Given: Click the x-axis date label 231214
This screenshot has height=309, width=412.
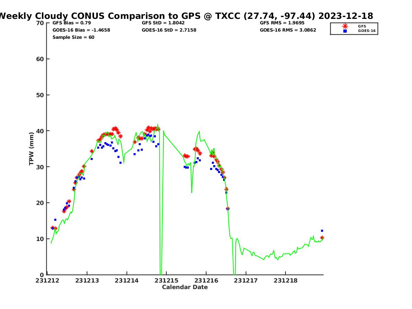Looking at the screenshot, I should 127,281.
